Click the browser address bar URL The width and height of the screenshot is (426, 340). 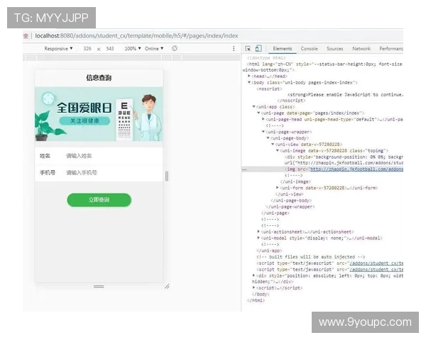click(x=136, y=36)
